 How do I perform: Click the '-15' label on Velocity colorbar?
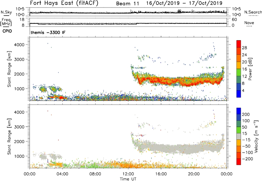[x=246, y=140]
